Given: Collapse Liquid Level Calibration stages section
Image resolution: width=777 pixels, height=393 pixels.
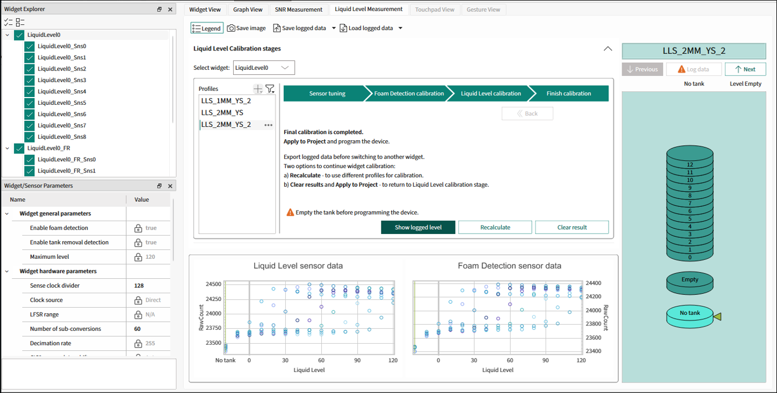Looking at the screenshot, I should click(x=608, y=49).
